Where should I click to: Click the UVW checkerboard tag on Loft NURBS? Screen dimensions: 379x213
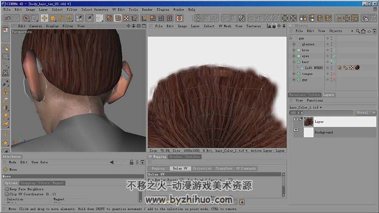(x=351, y=68)
